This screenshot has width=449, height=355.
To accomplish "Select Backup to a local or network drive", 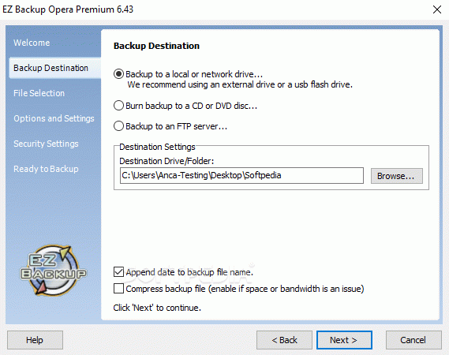I will tap(118, 74).
